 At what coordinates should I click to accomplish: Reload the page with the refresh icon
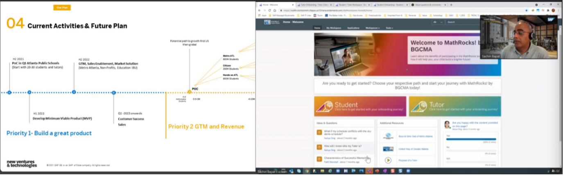269,10
